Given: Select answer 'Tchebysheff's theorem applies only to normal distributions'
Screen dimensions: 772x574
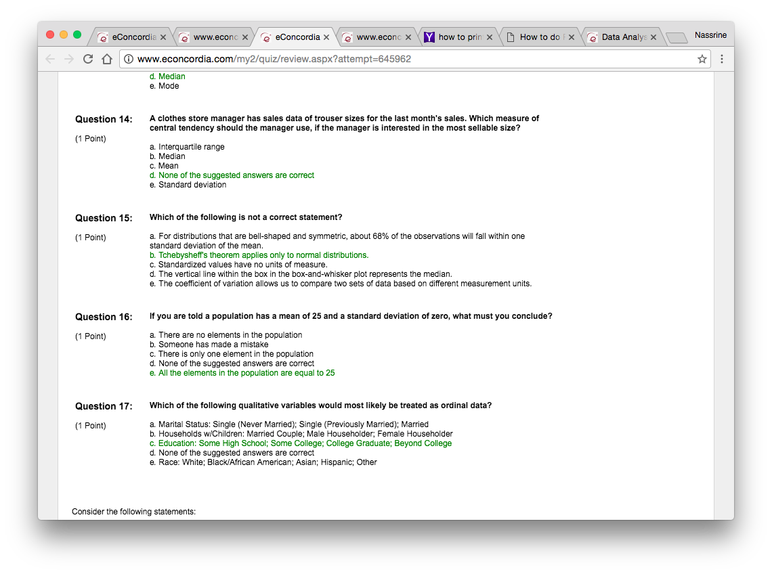Looking at the screenshot, I should (x=259, y=255).
